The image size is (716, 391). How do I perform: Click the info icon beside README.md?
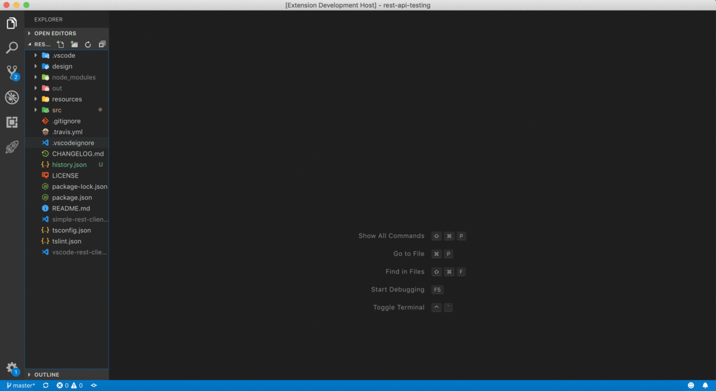tap(45, 209)
